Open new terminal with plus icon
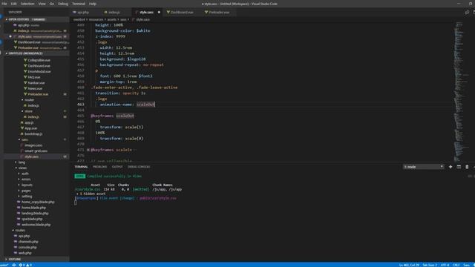This screenshot has height=267, width=475. [x=451, y=167]
